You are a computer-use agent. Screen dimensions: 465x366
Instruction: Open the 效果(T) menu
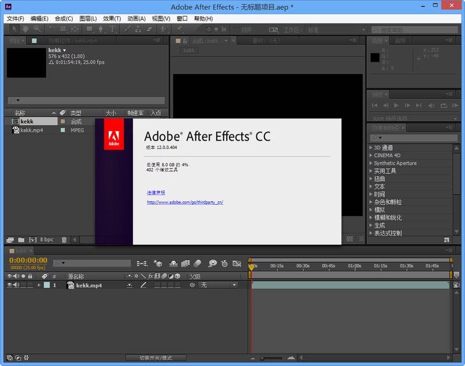(112, 19)
